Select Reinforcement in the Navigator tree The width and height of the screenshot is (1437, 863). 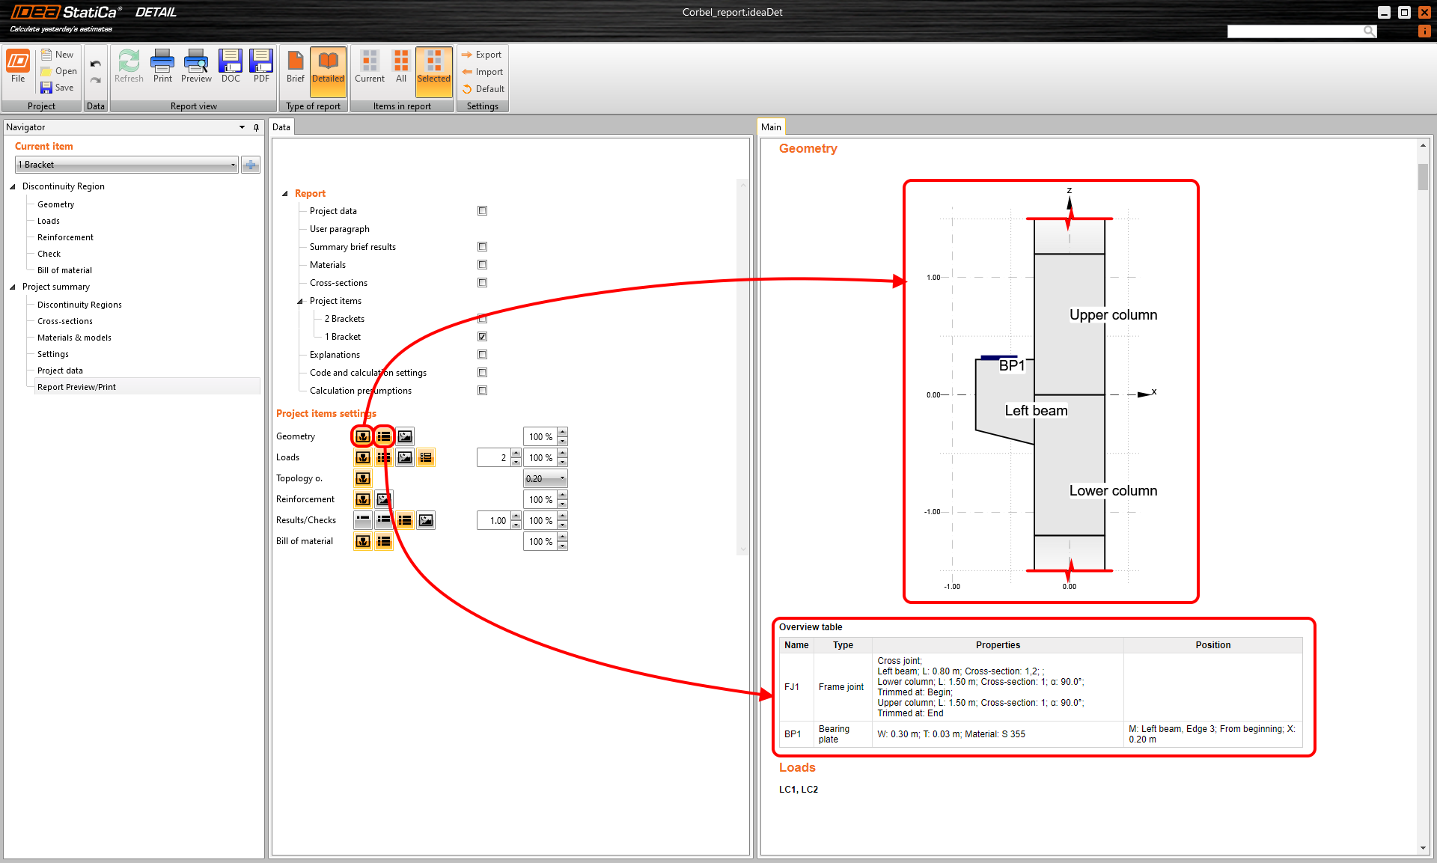coord(65,237)
